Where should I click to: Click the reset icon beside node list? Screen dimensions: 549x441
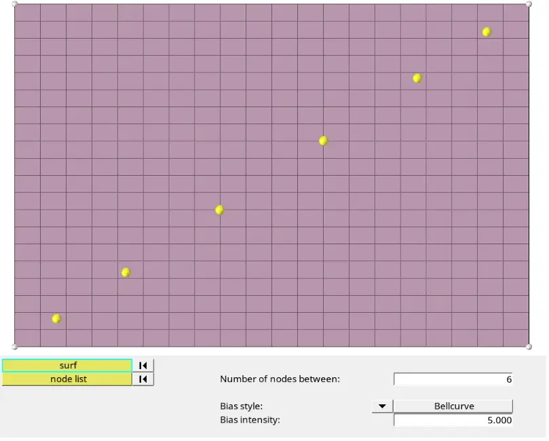(x=143, y=381)
